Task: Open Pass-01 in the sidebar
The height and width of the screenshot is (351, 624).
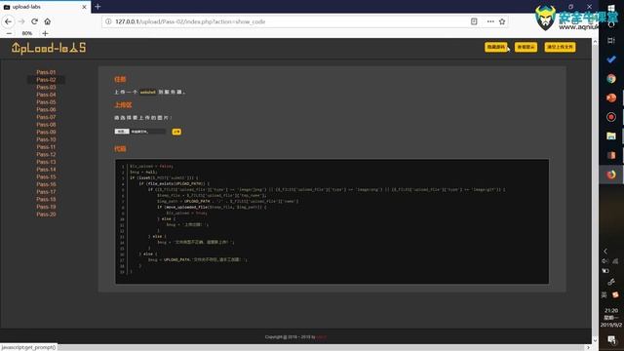Action: [x=46, y=72]
